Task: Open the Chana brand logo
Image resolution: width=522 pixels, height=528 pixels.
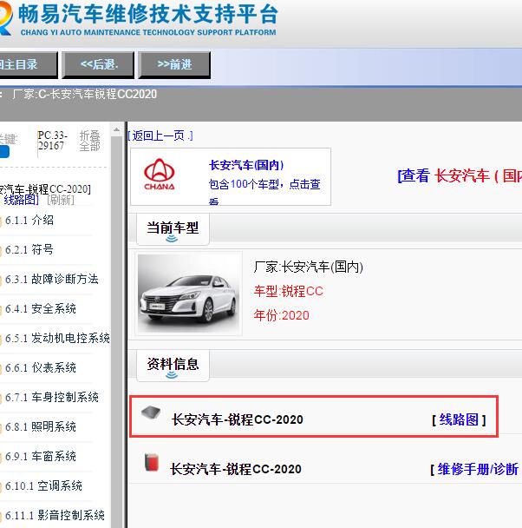Action: point(160,174)
